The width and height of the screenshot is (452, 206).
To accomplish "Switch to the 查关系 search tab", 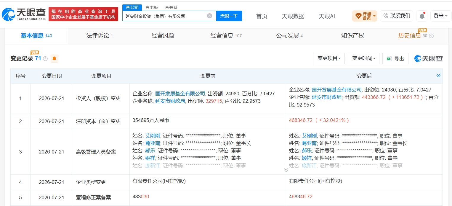I will tap(171, 8).
